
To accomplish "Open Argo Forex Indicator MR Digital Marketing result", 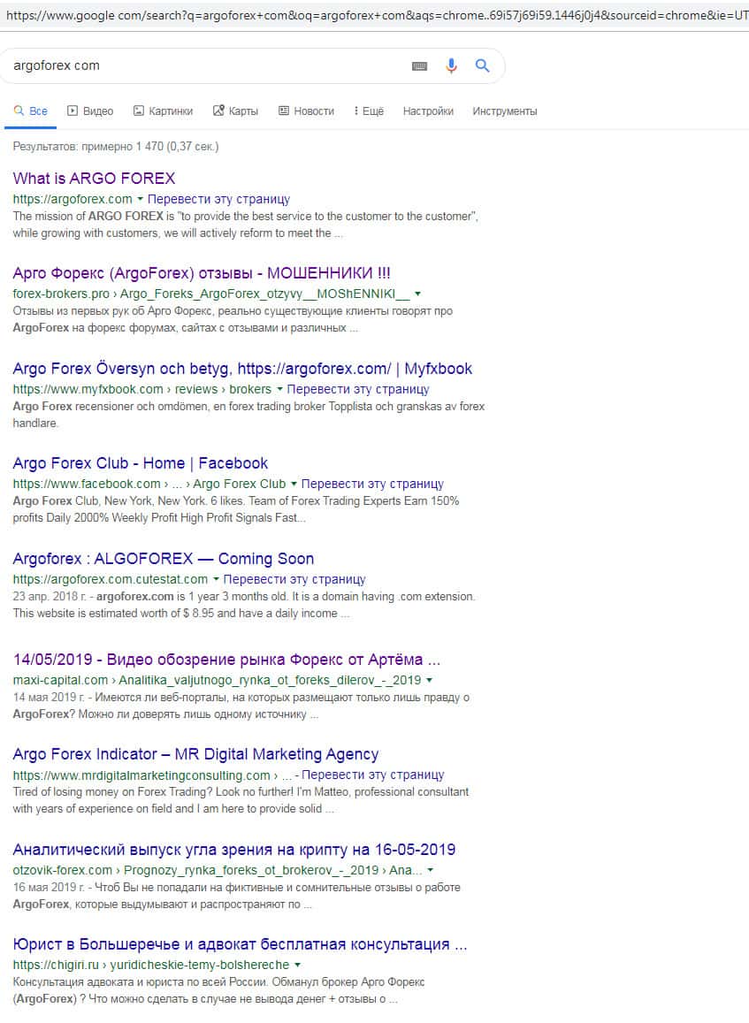I will pos(195,754).
